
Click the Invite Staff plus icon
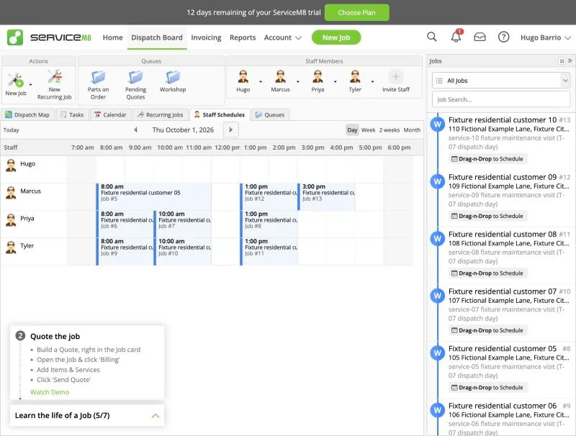coord(395,77)
